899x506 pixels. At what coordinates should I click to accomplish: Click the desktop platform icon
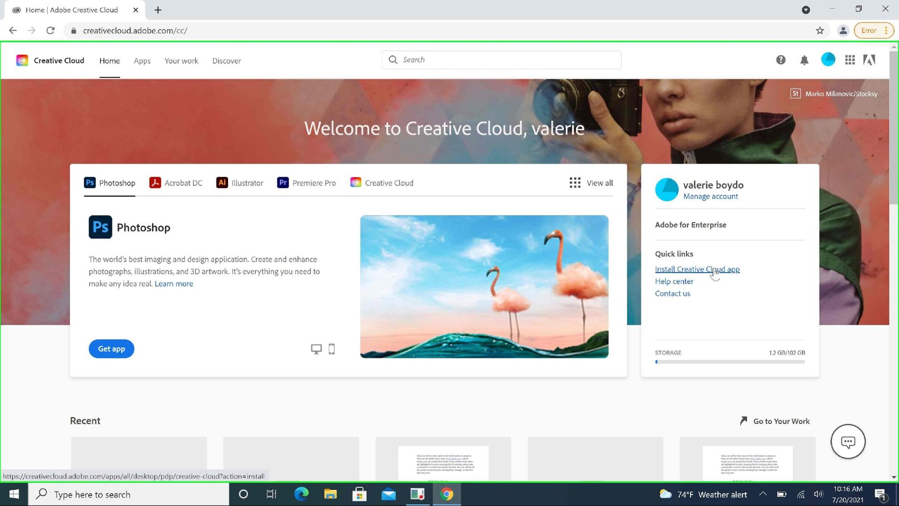[x=316, y=349]
